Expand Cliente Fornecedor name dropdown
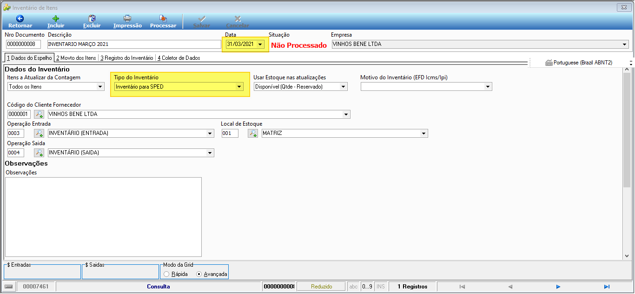This screenshot has width=635, height=294. point(346,114)
